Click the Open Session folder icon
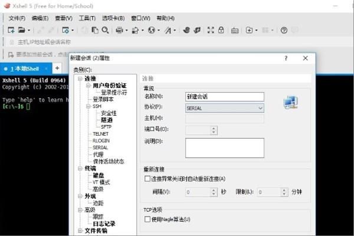 pos(21,30)
